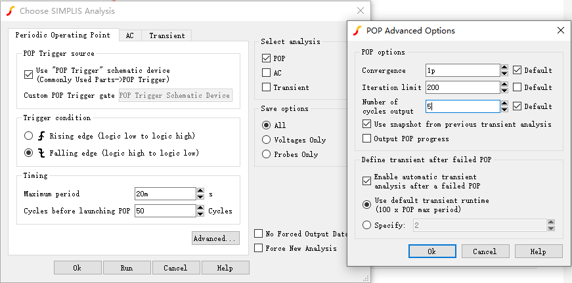Switch to the Transient tab

point(167,35)
